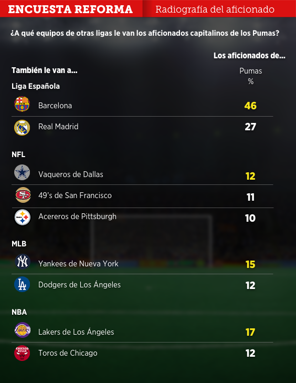The width and height of the screenshot is (296, 383).
Task: Select the Yankees de Nueva York label
Action: point(78,264)
